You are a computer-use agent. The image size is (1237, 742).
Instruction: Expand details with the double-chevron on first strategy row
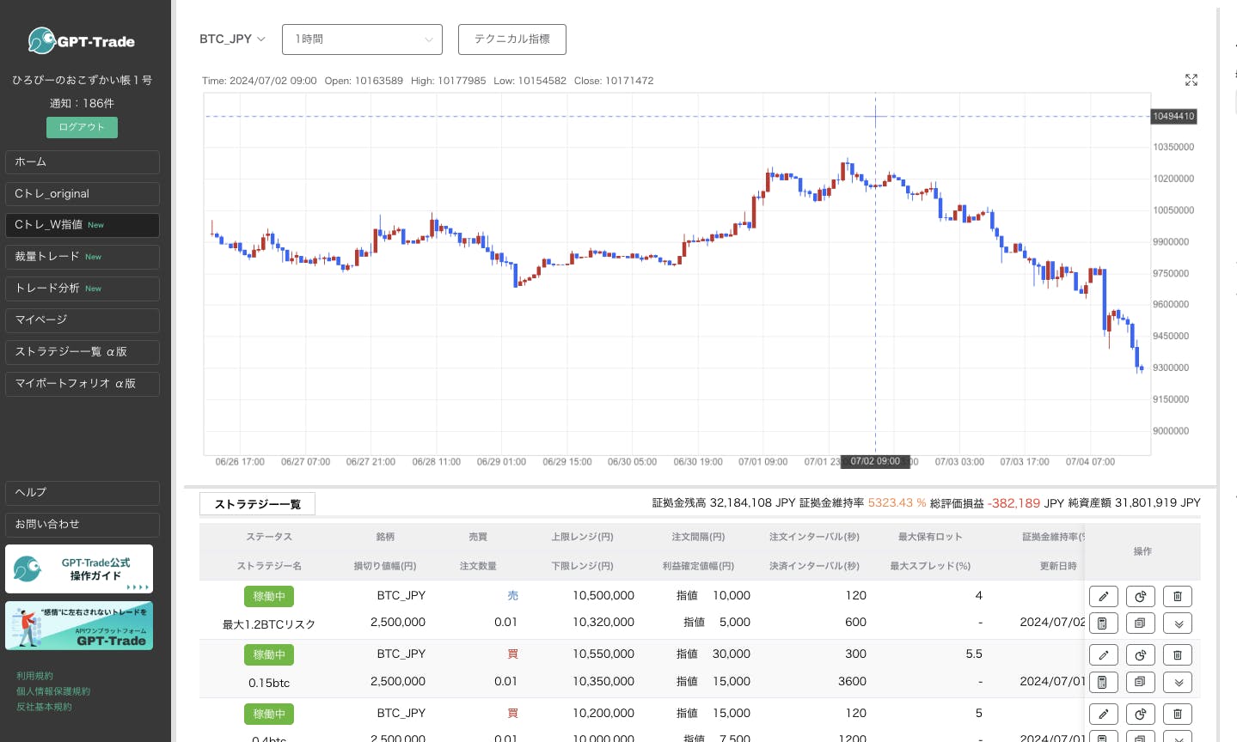(1177, 623)
